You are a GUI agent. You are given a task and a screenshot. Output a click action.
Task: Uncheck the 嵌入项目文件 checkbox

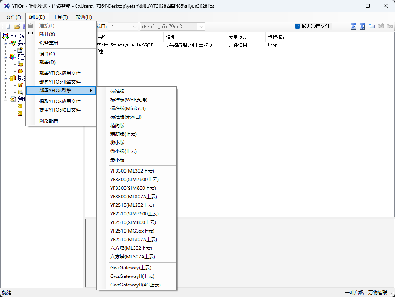click(x=297, y=26)
